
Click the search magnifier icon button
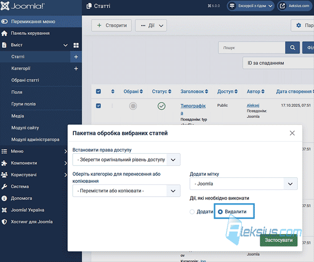(292, 48)
